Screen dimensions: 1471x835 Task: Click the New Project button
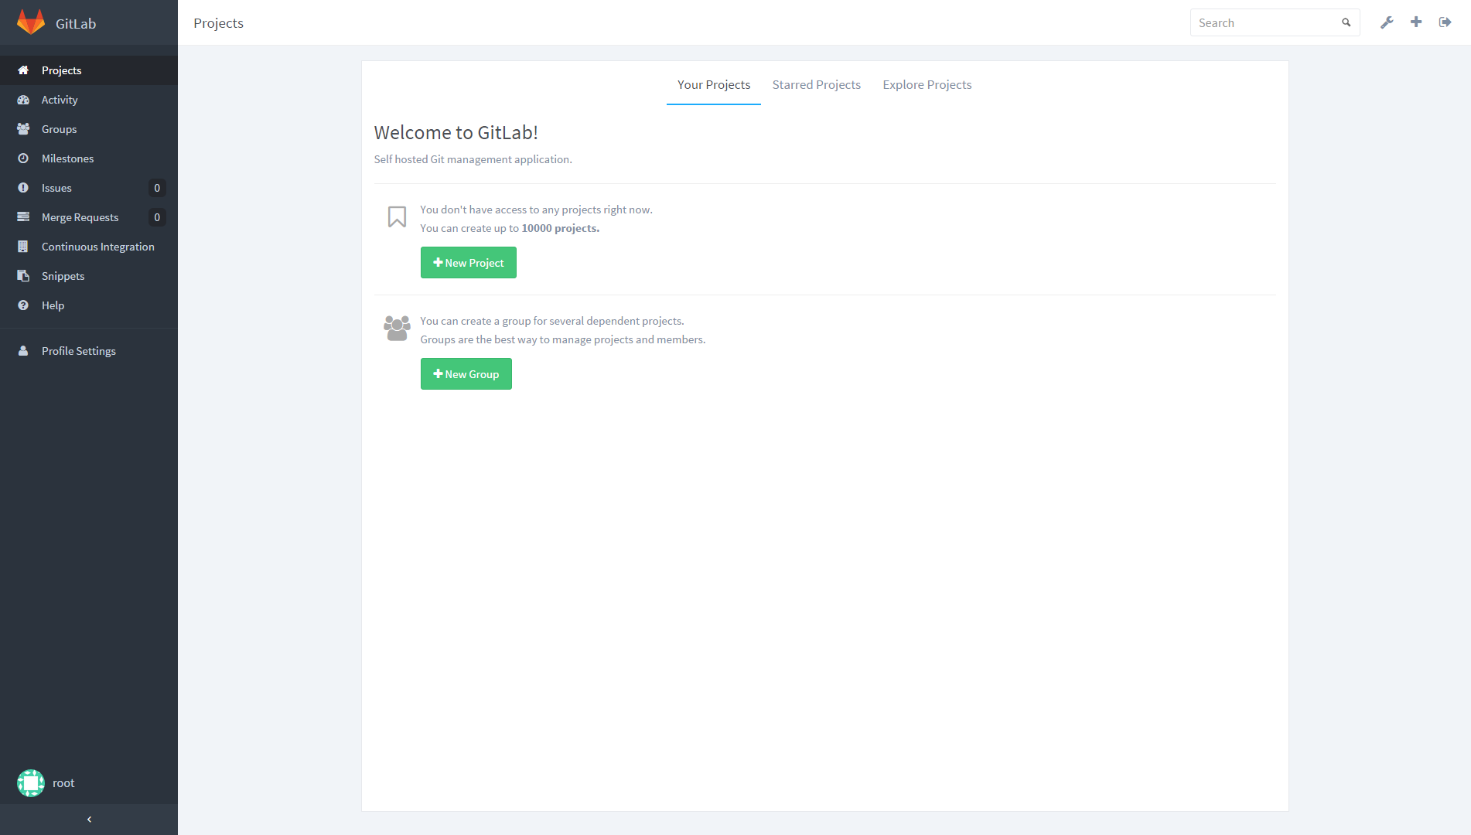[468, 262]
